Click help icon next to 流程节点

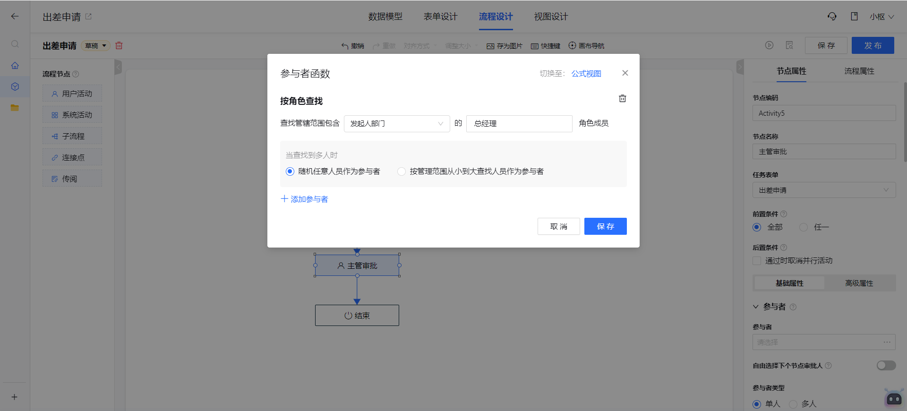(76, 74)
